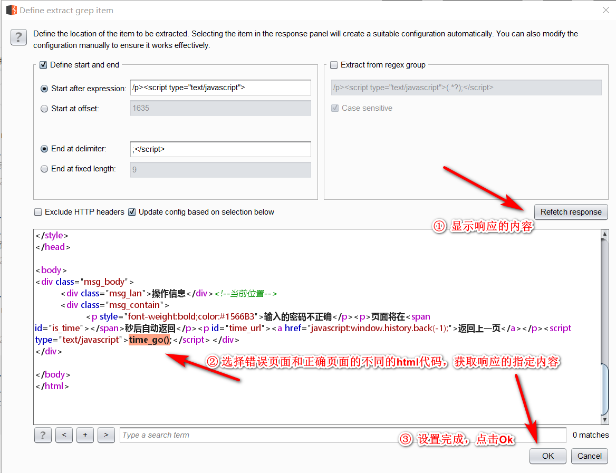616x473 pixels.
Task: Click the 0 matches counter text
Action: pyautogui.click(x=591, y=435)
